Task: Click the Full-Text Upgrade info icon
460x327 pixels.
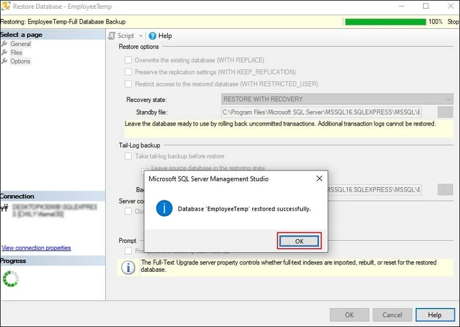Action: 128,268
